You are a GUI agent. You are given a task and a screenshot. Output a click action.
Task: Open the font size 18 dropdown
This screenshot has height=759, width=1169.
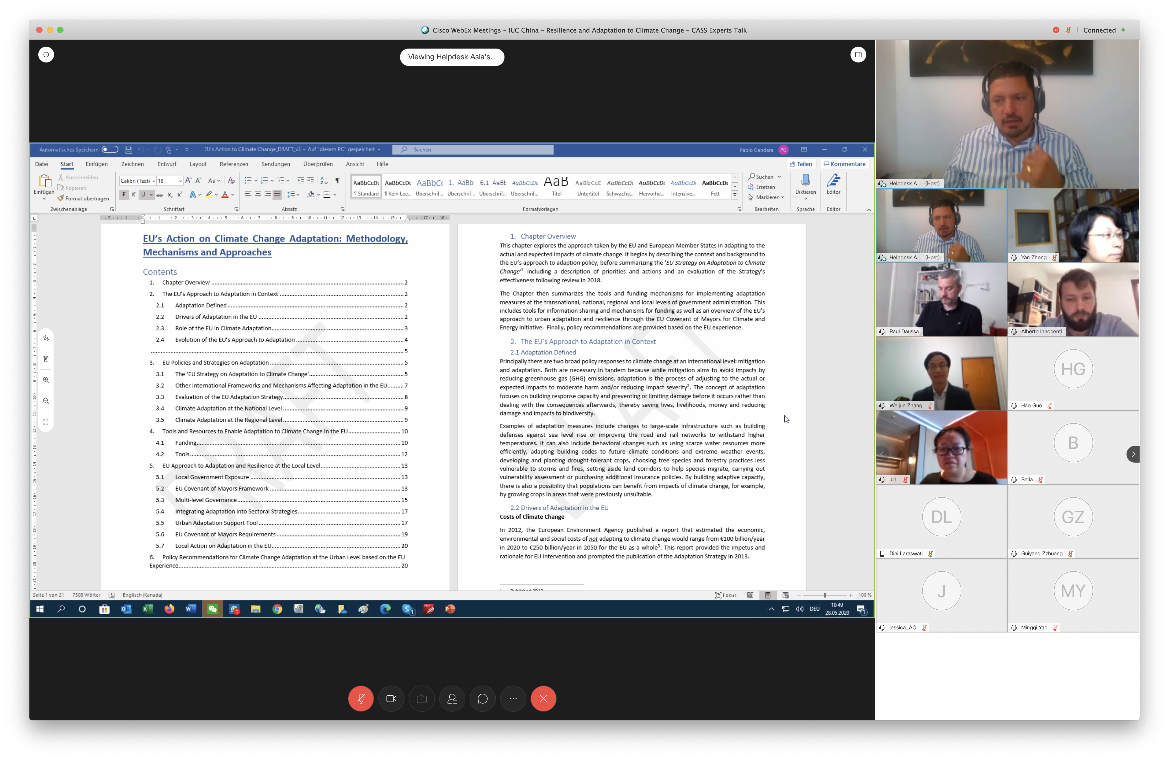[180, 181]
